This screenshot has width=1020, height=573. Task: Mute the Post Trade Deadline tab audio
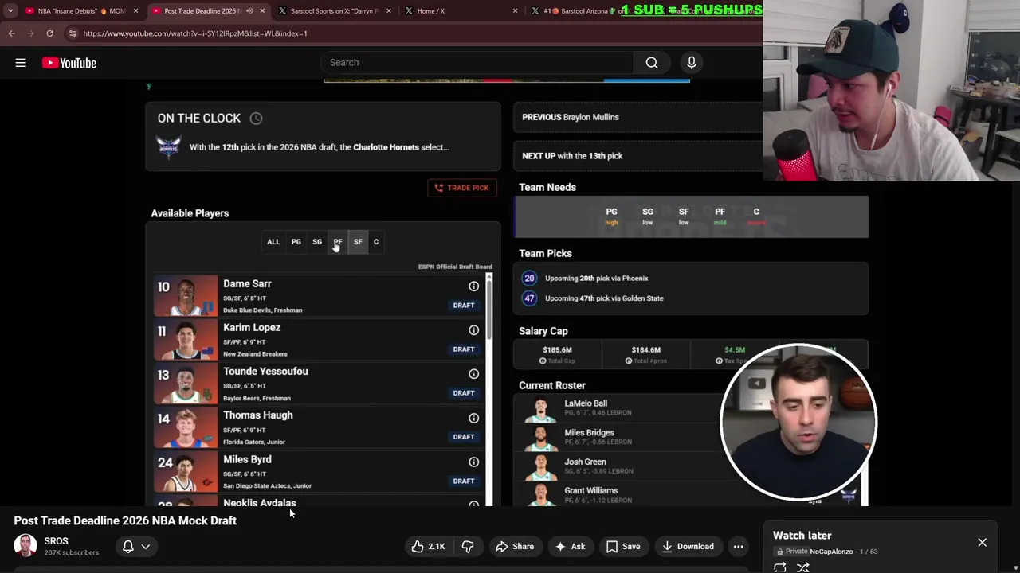pos(249,11)
